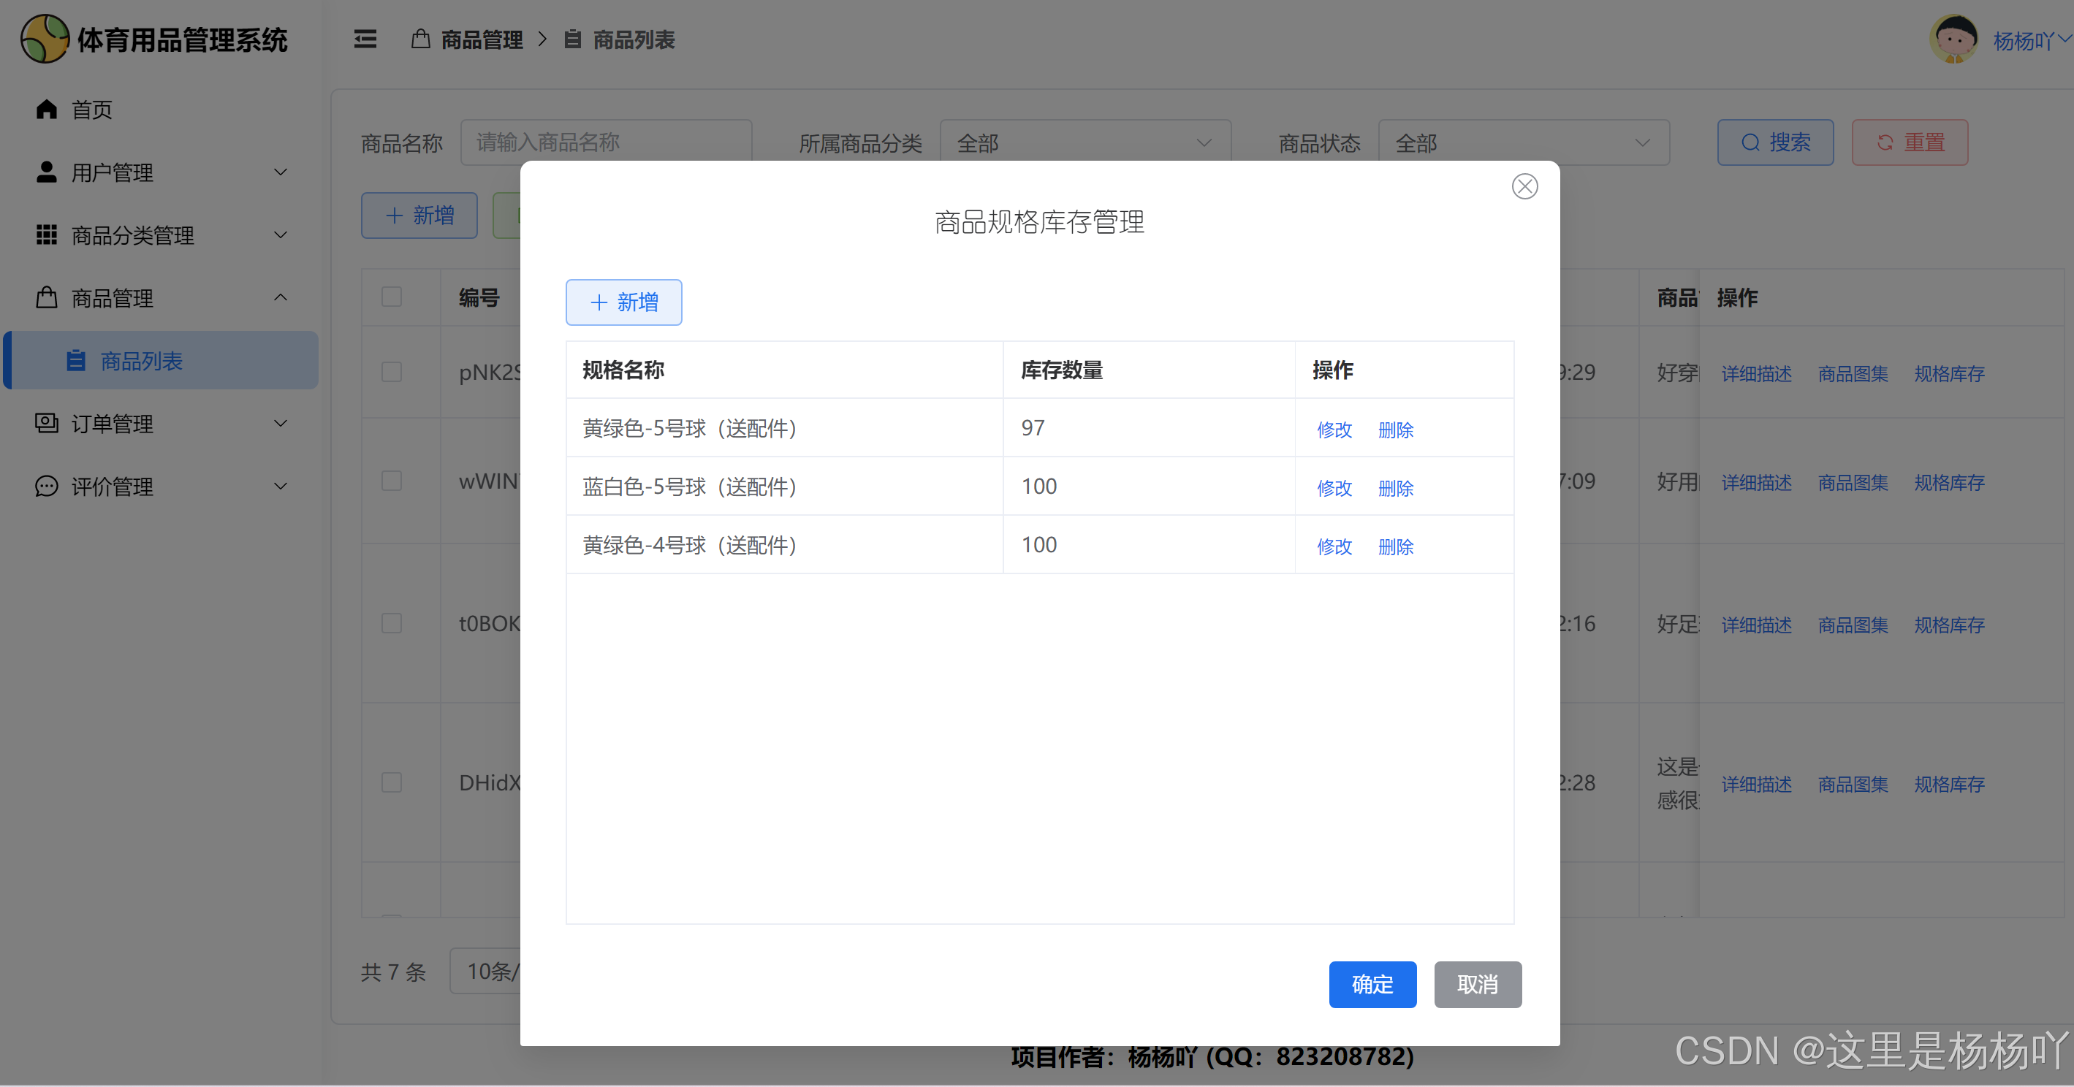Tick the header select-all checkbox in product table
The image size is (2074, 1087).
click(x=391, y=297)
